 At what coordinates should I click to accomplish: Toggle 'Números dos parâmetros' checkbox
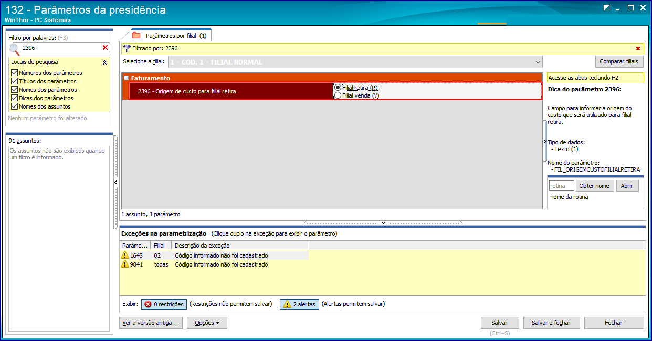coord(14,73)
